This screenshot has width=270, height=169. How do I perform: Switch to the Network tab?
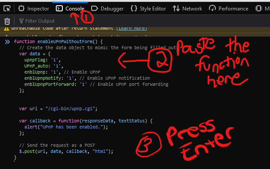click(x=187, y=9)
